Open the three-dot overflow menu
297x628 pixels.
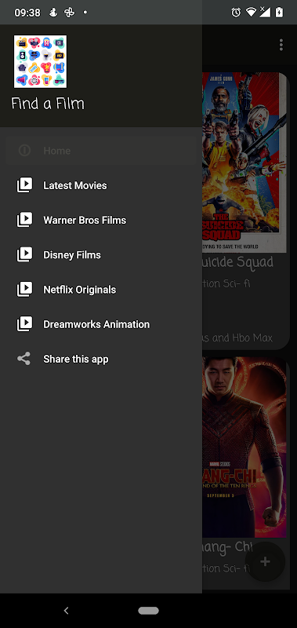(281, 45)
